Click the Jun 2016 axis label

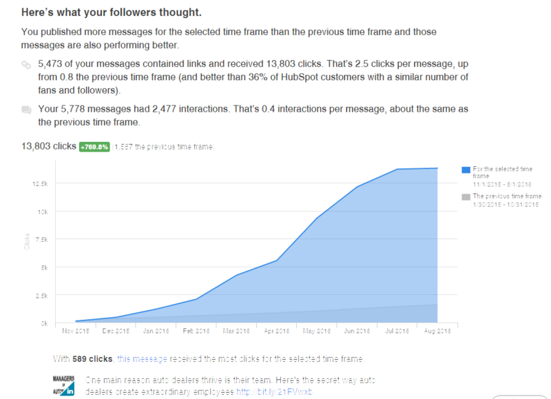(x=357, y=331)
